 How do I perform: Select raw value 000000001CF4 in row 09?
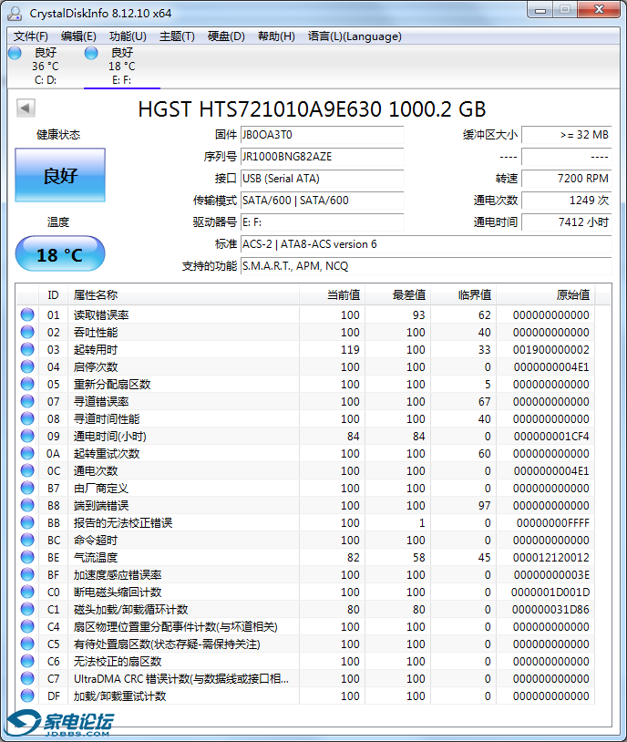tap(551, 437)
